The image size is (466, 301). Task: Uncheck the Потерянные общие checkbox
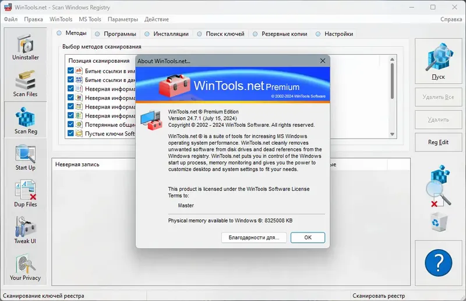(70, 124)
